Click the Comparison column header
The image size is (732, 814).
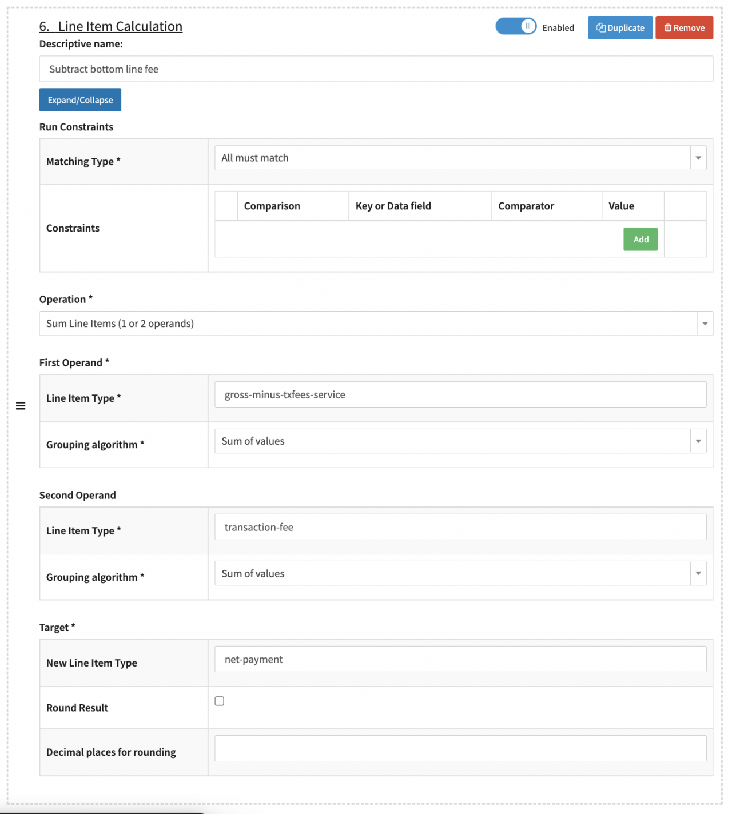click(272, 206)
